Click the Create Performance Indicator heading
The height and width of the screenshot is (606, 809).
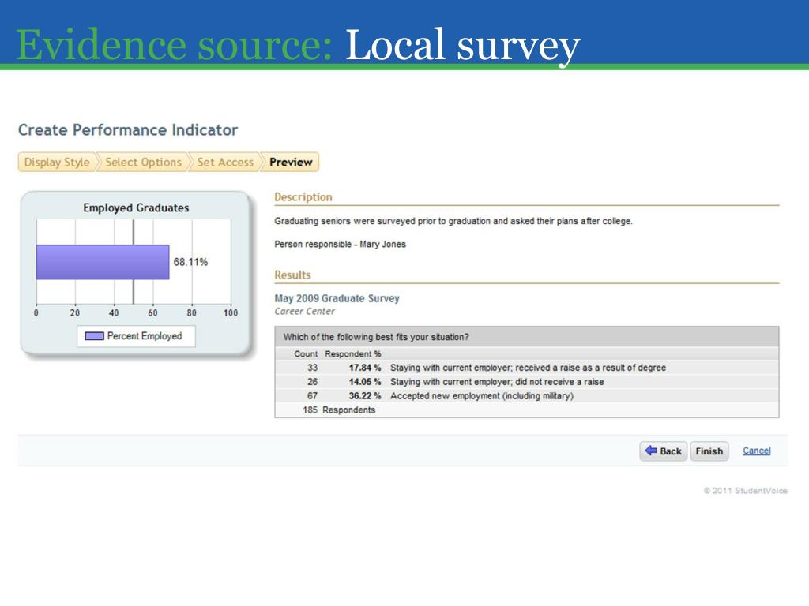point(128,130)
